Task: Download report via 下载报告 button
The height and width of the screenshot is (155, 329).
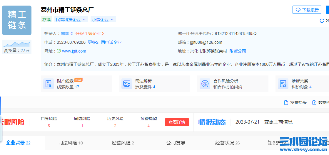Action: coord(307,10)
